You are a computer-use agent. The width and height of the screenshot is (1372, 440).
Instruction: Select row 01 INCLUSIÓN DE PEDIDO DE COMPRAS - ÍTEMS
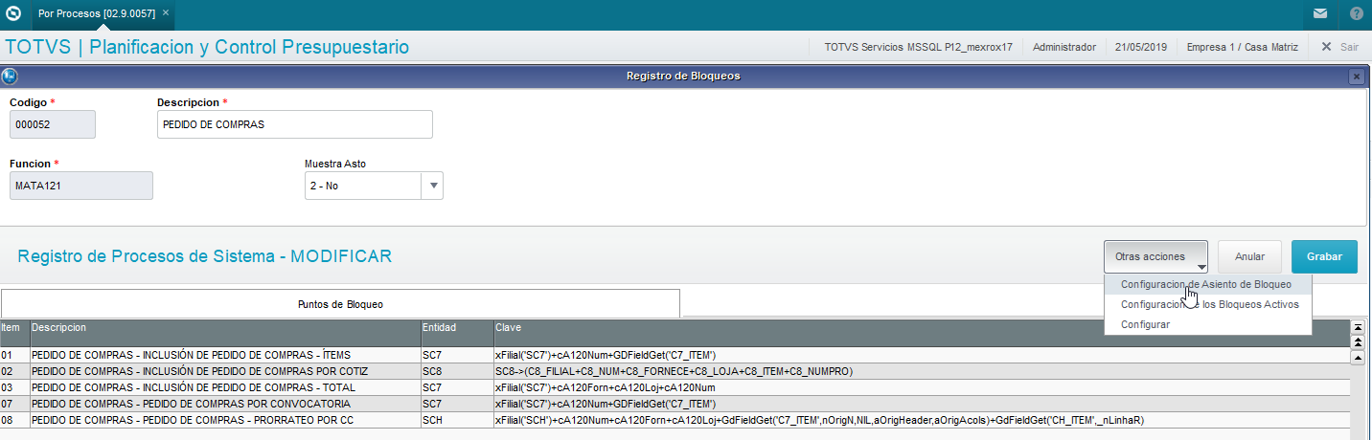675,355
